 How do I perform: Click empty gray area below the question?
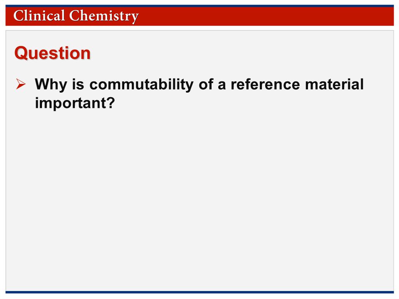tap(199, 199)
